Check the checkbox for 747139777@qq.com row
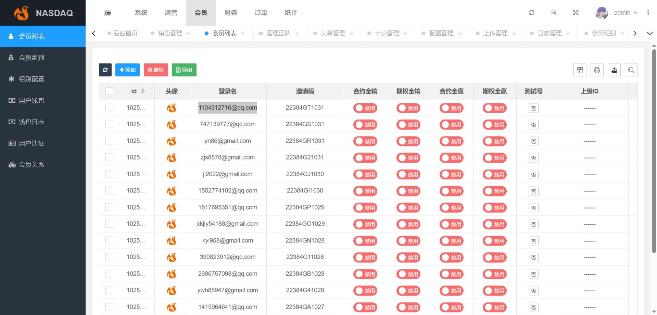657x315 pixels. [109, 124]
